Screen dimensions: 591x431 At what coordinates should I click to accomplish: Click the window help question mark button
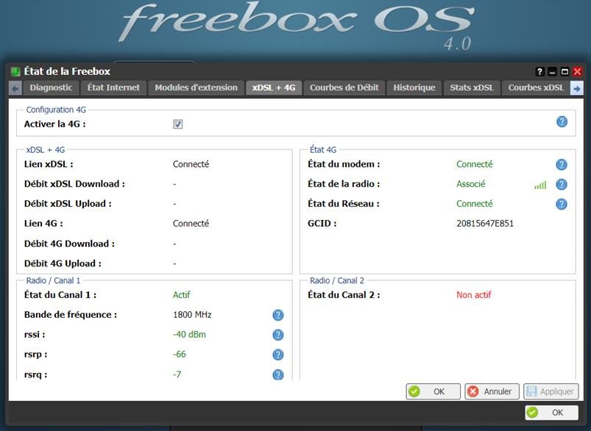click(x=539, y=71)
